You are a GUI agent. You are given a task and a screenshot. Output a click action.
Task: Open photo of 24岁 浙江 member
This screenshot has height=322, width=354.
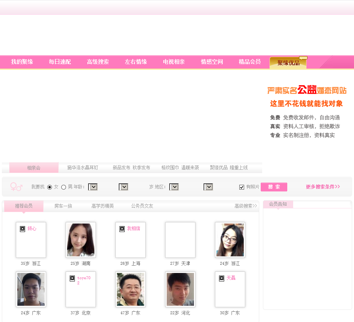230,240
